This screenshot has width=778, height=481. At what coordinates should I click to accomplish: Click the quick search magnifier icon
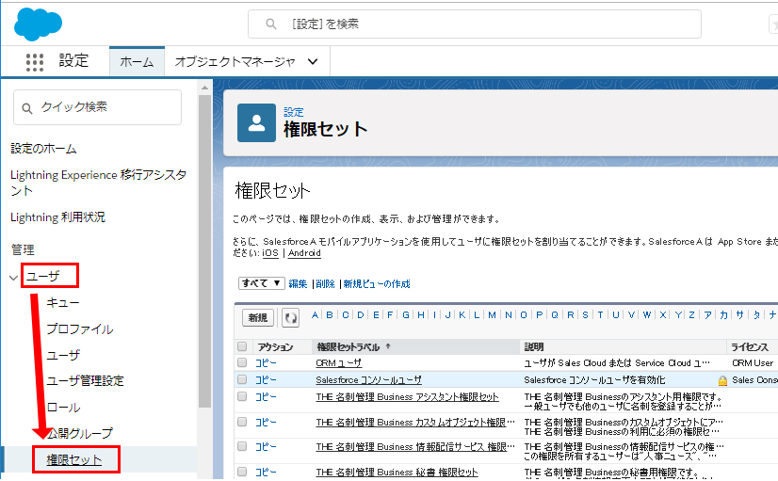coord(27,108)
